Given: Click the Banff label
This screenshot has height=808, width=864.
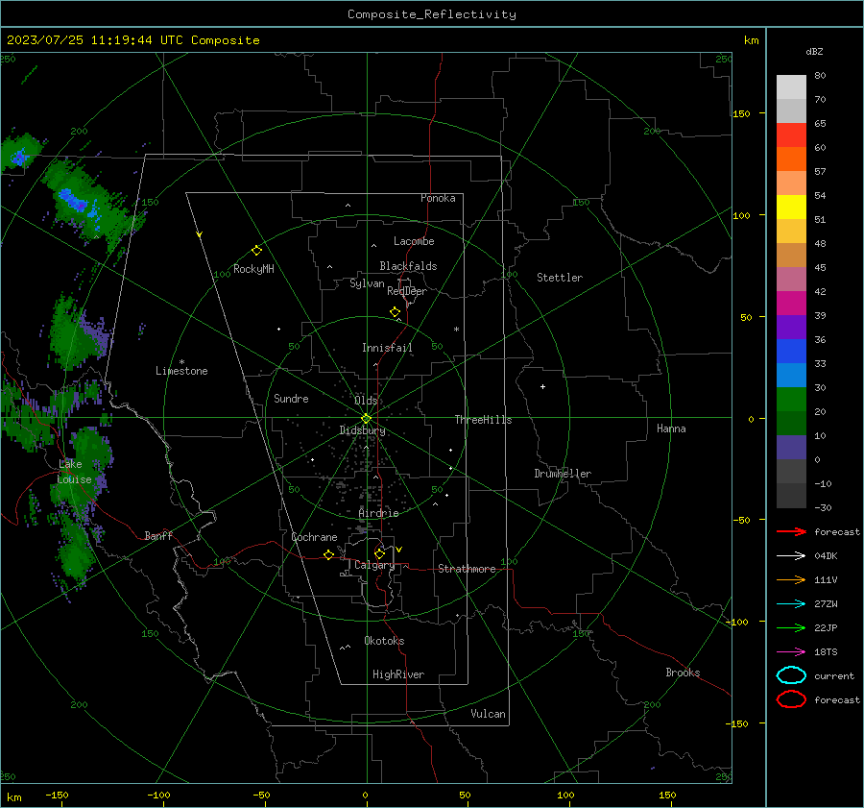Looking at the screenshot, I should point(158,535).
